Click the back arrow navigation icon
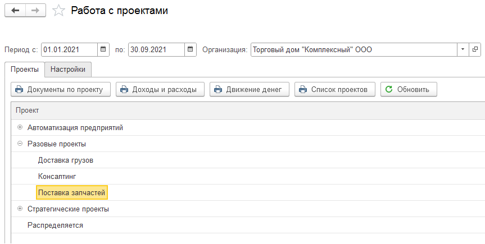The width and height of the screenshot is (485, 244). [15, 11]
